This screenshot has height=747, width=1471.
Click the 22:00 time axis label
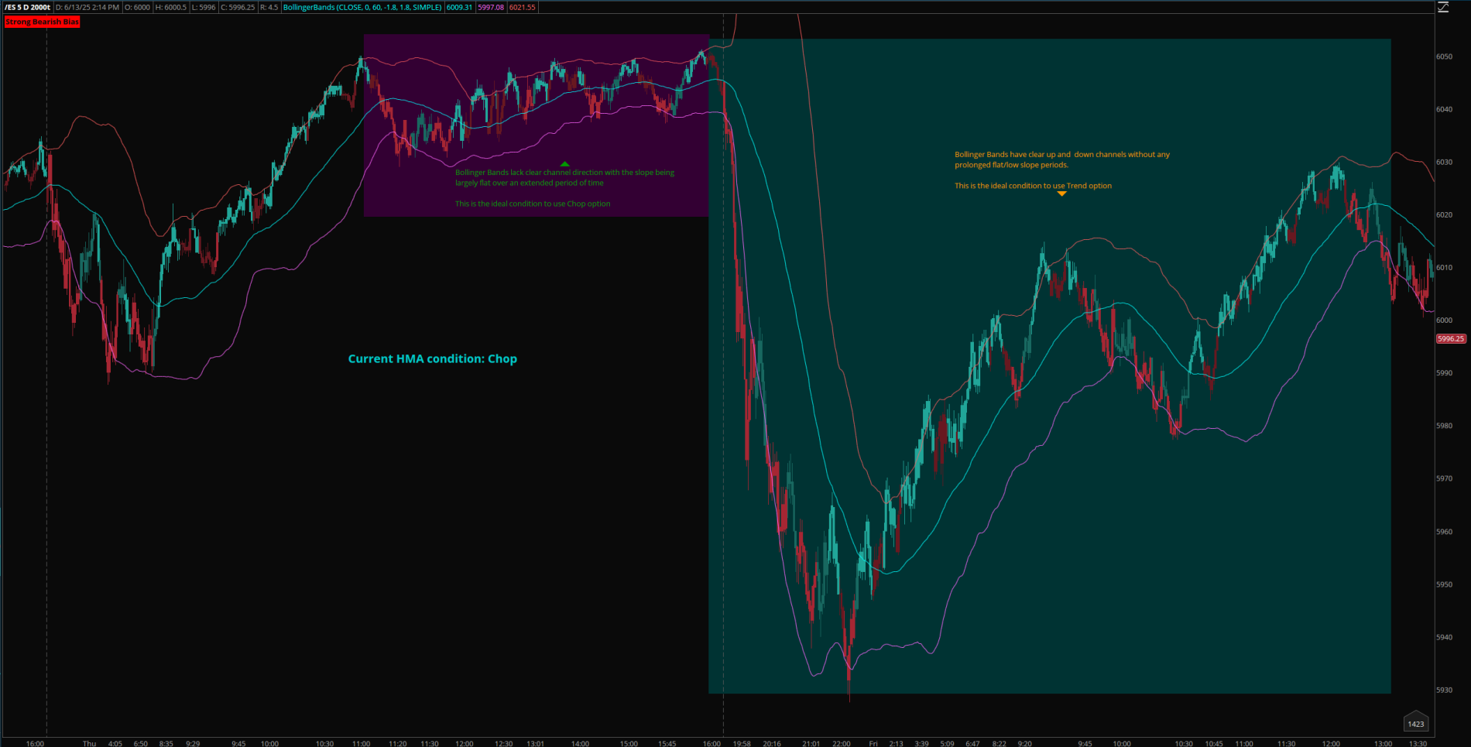coord(842,743)
